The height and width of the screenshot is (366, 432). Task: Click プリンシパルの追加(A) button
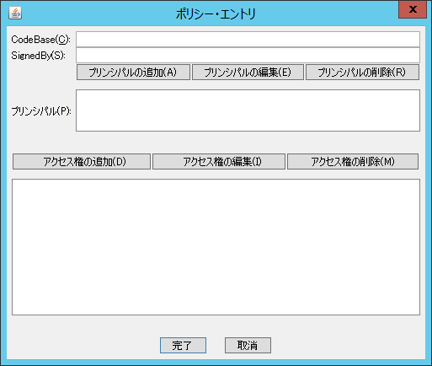pos(133,73)
